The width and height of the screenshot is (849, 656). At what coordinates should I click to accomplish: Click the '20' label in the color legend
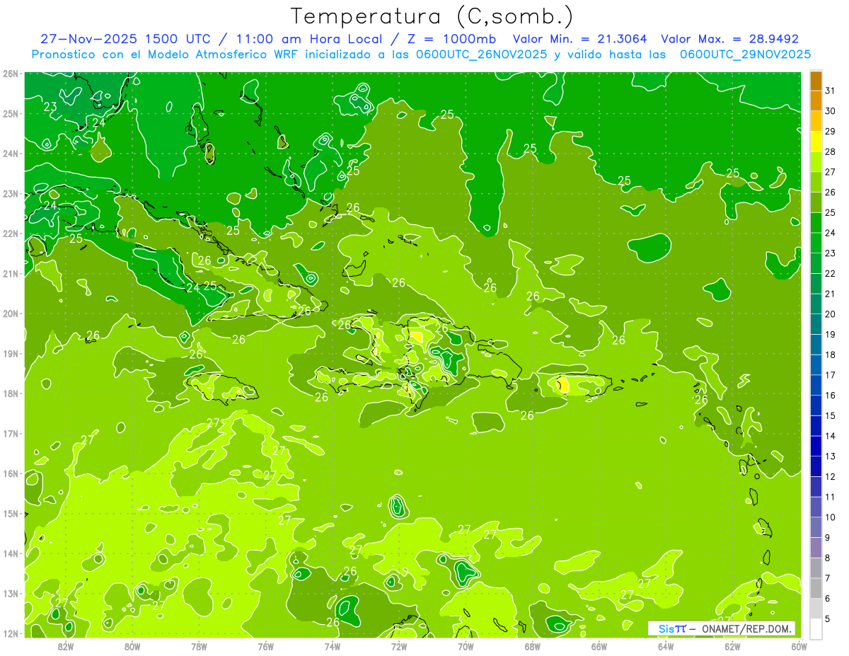[831, 314]
